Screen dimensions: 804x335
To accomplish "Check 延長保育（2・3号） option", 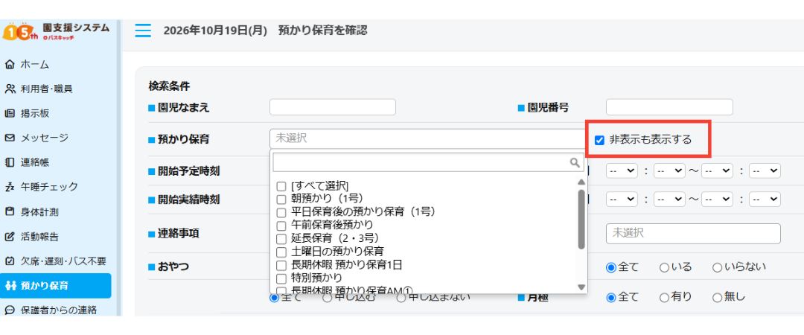I will coord(281,238).
